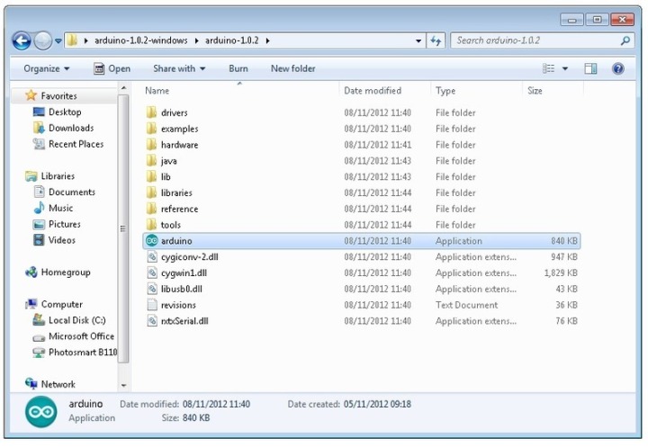Sort by Name column header
This screenshot has width=648, height=447.
click(157, 91)
